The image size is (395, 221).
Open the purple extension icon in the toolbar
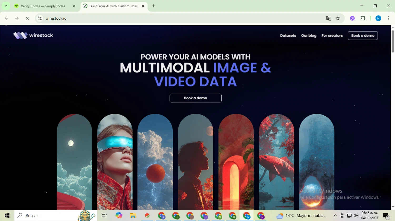pos(352,18)
